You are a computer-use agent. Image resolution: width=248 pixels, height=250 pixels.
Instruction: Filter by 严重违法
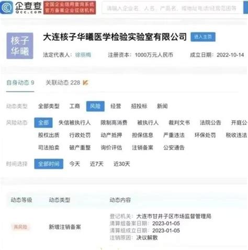click(174, 135)
